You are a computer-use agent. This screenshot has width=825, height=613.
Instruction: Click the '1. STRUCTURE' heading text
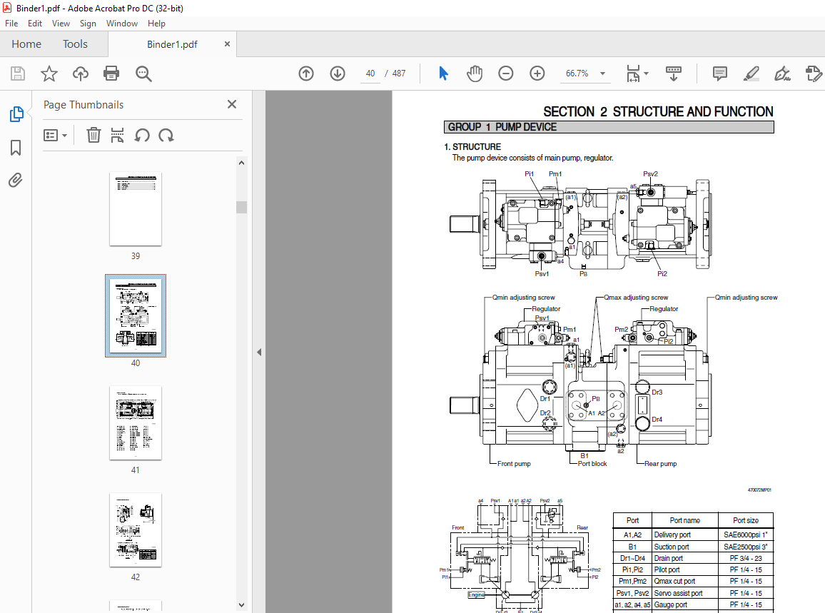pyautogui.click(x=472, y=147)
